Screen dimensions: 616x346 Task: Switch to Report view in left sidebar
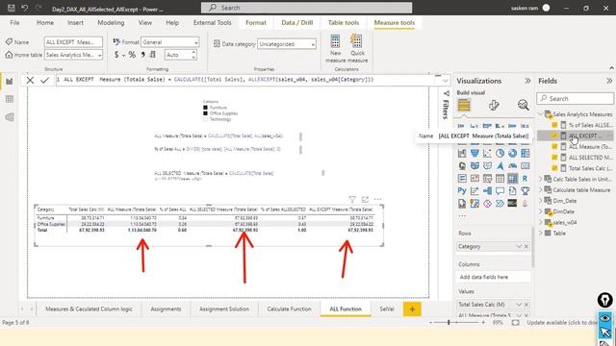[x=10, y=81]
